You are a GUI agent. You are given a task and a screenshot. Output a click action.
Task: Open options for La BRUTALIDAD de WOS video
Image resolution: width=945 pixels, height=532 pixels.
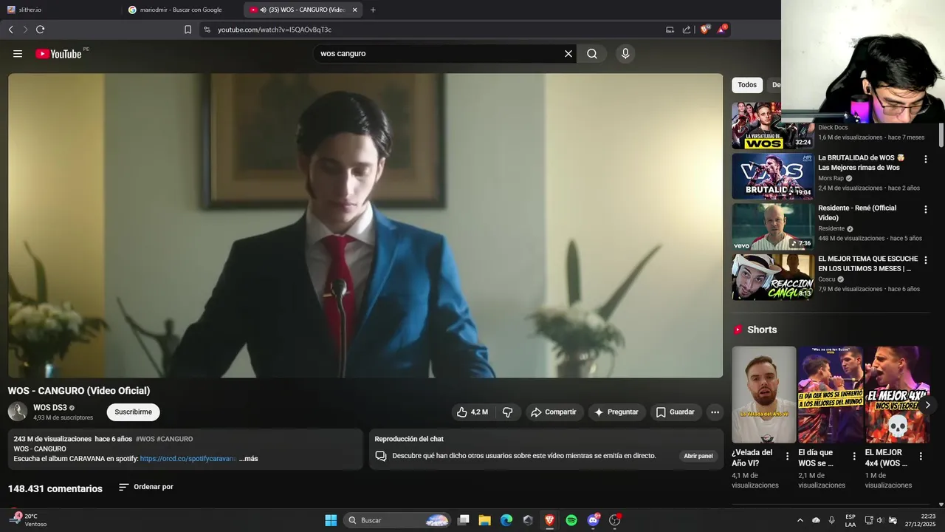click(926, 160)
